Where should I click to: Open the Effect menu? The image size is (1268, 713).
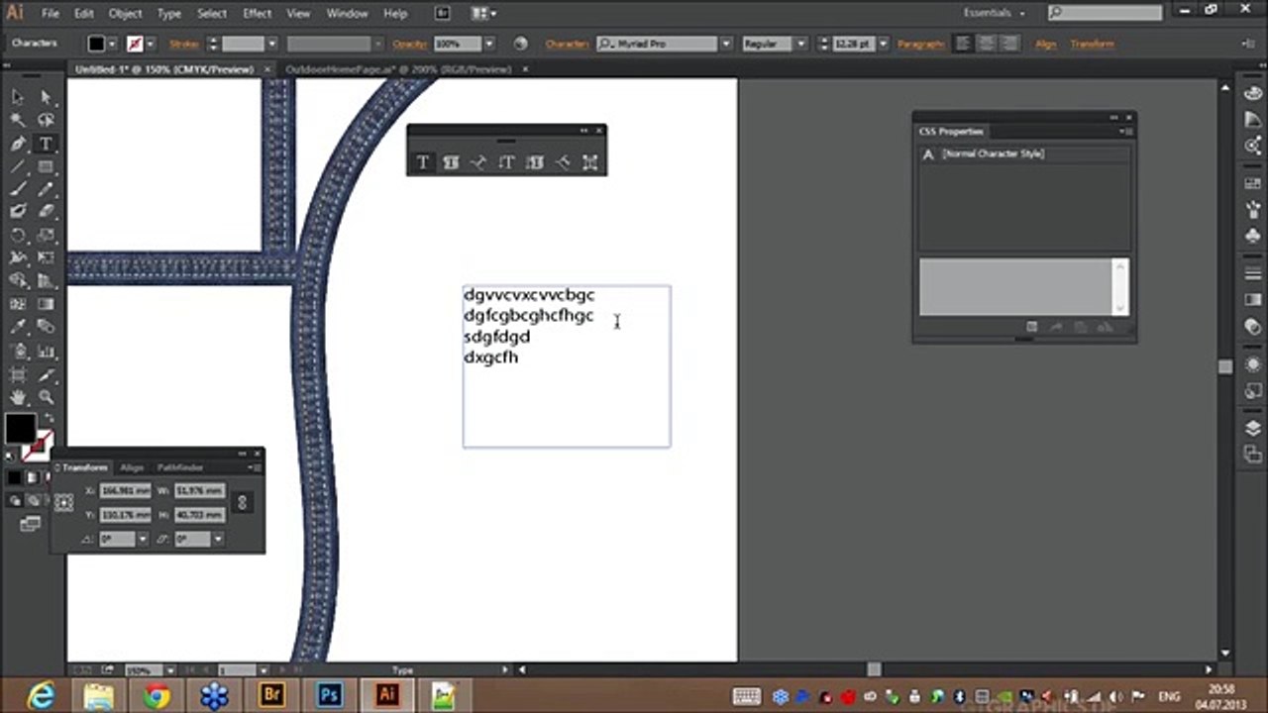(x=258, y=13)
